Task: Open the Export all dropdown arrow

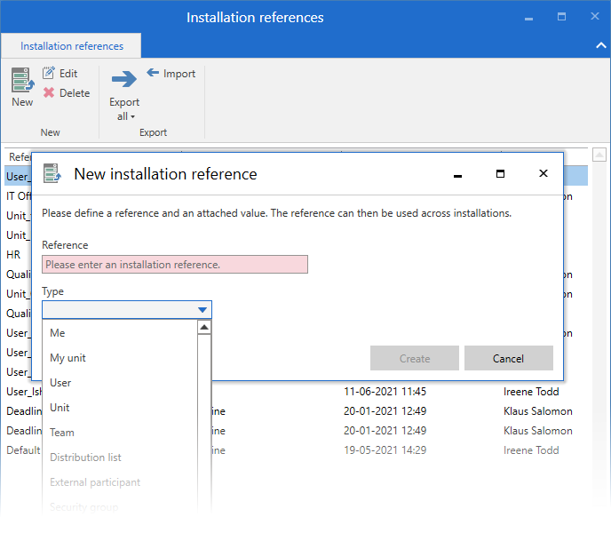Action: pyautogui.click(x=132, y=116)
